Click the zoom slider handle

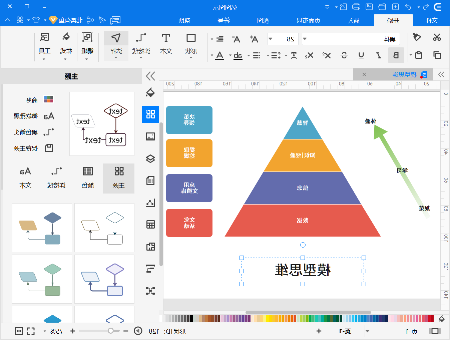click(111, 331)
